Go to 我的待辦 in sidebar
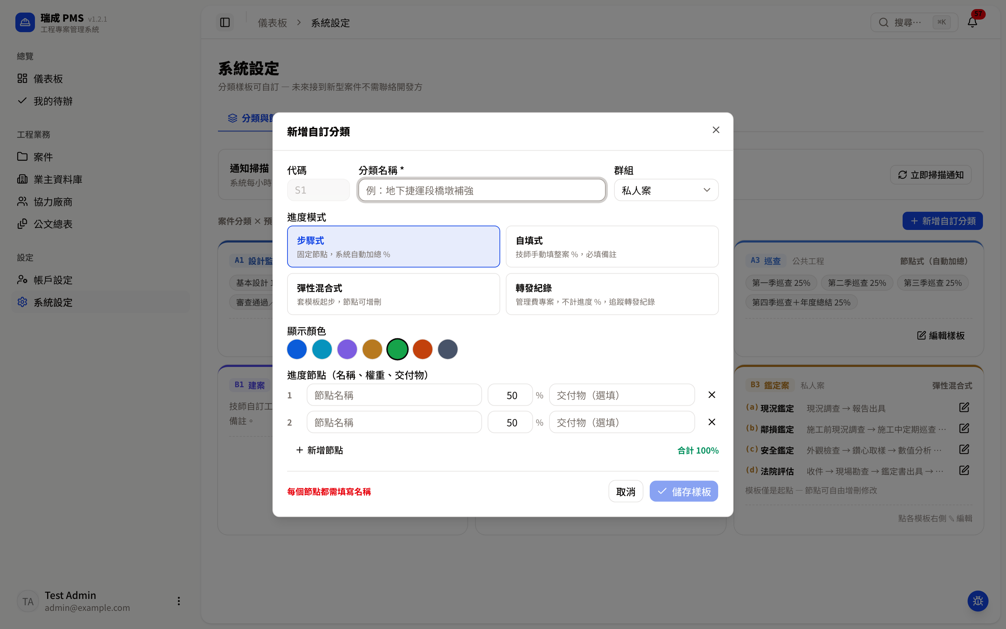This screenshot has width=1006, height=629. [101, 101]
